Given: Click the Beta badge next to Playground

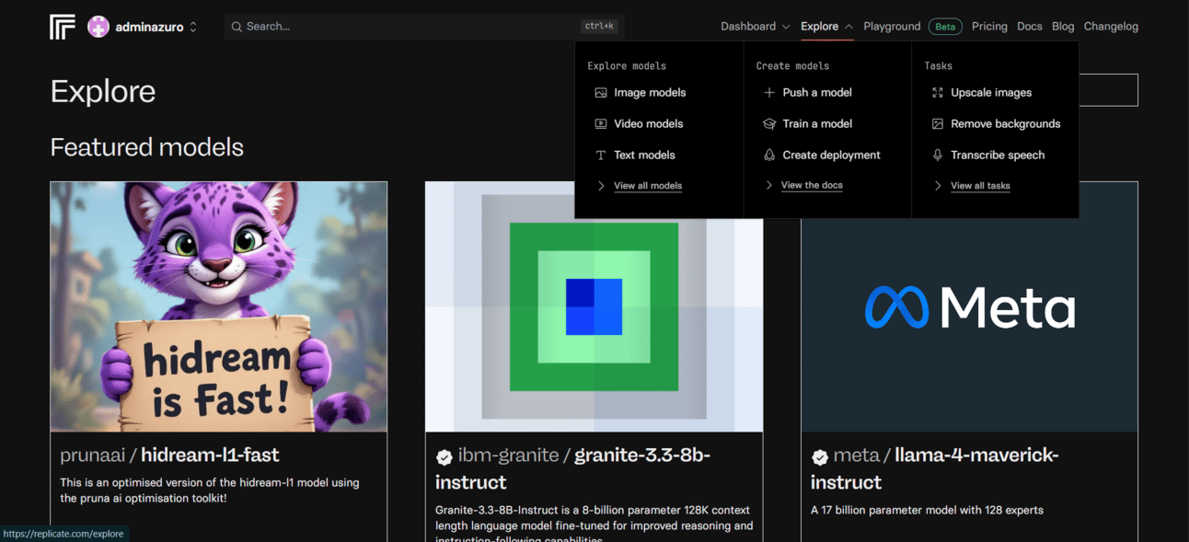Looking at the screenshot, I should click(945, 27).
